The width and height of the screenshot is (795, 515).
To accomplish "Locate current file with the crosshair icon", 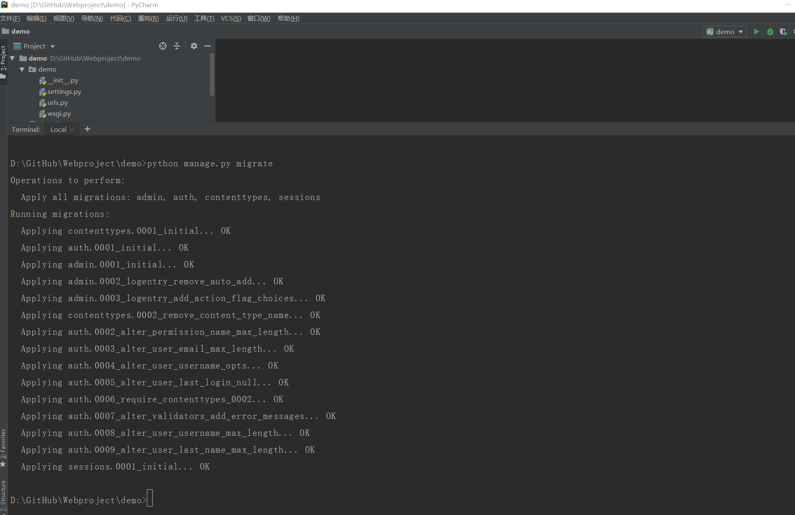I will tap(163, 46).
